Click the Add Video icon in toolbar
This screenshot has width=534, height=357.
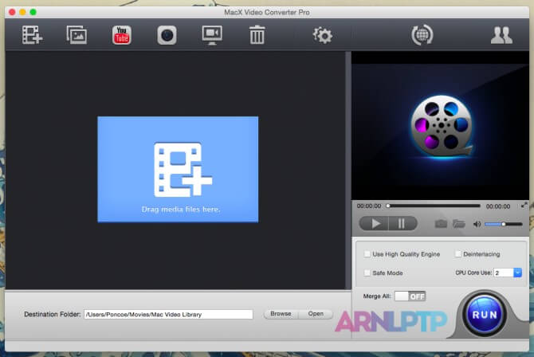[x=33, y=35]
